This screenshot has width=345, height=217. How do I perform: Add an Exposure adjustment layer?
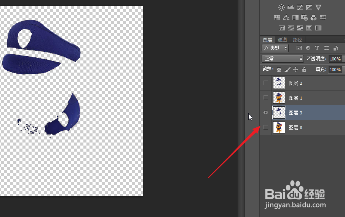click(309, 8)
